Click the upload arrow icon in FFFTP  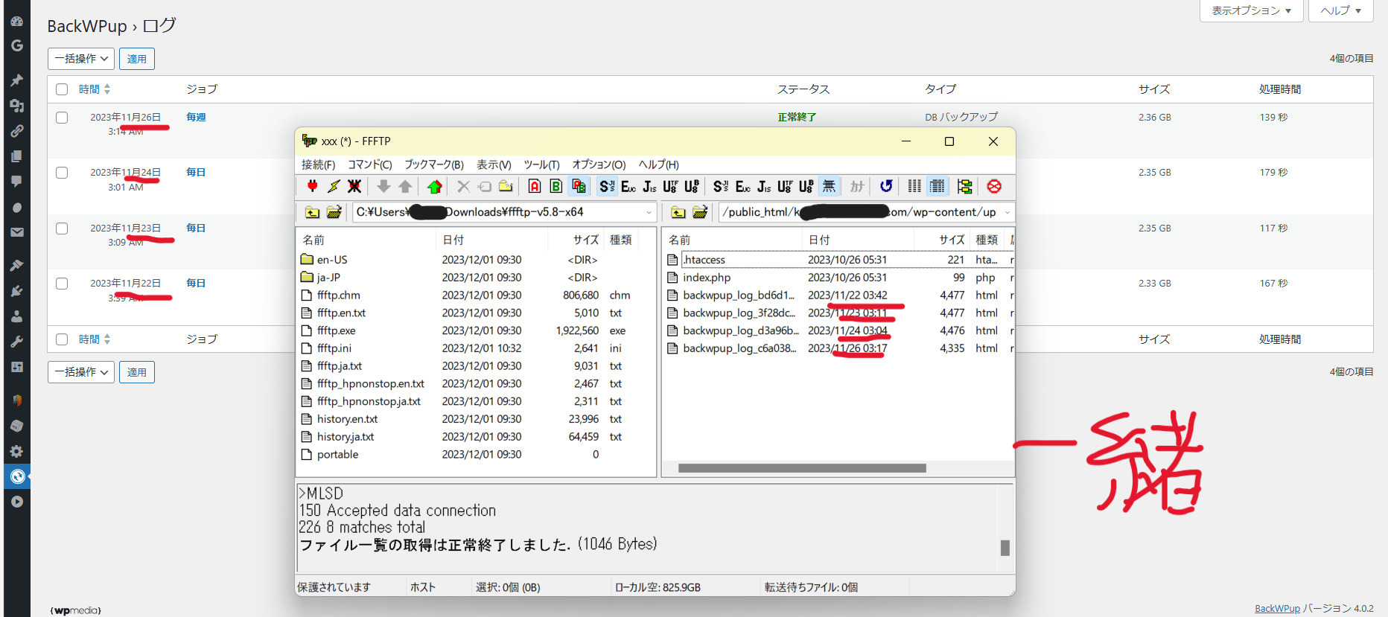[x=405, y=186]
